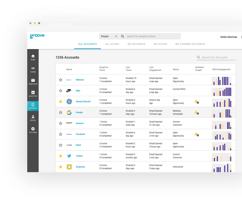Click the search magnifier icon in top bar

[123, 36]
